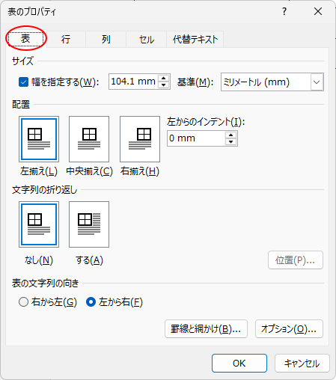Toggle the 幅を指定する checkbox
Screen dimensions: 336x380
point(23,82)
